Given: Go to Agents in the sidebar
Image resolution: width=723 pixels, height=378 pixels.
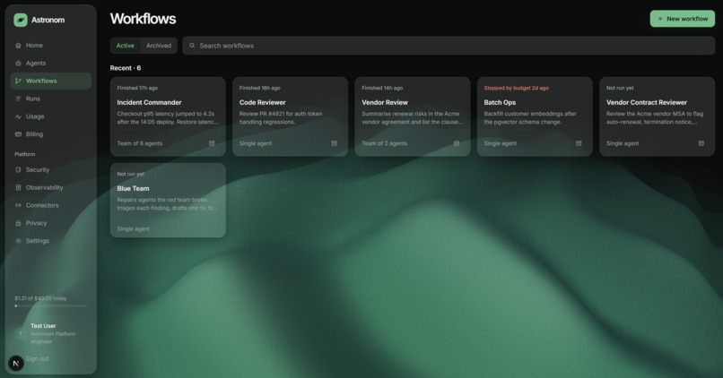Looking at the screenshot, I should 51,63.
